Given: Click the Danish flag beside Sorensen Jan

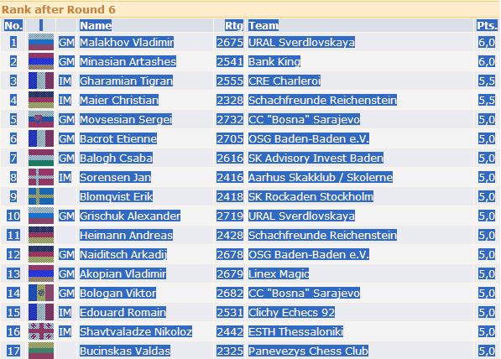Looking at the screenshot, I should pos(41,177).
